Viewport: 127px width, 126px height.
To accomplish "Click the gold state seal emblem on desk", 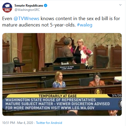I will coord(98,91).
